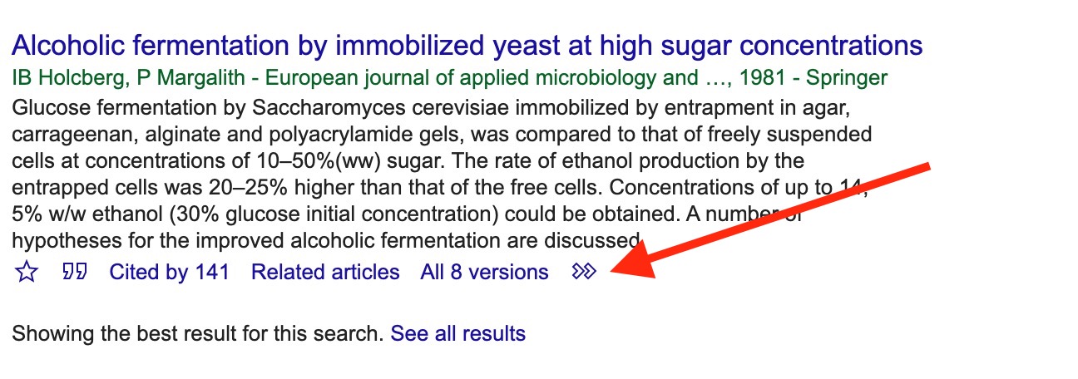
Task: Click See all results link
Action: [458, 334]
